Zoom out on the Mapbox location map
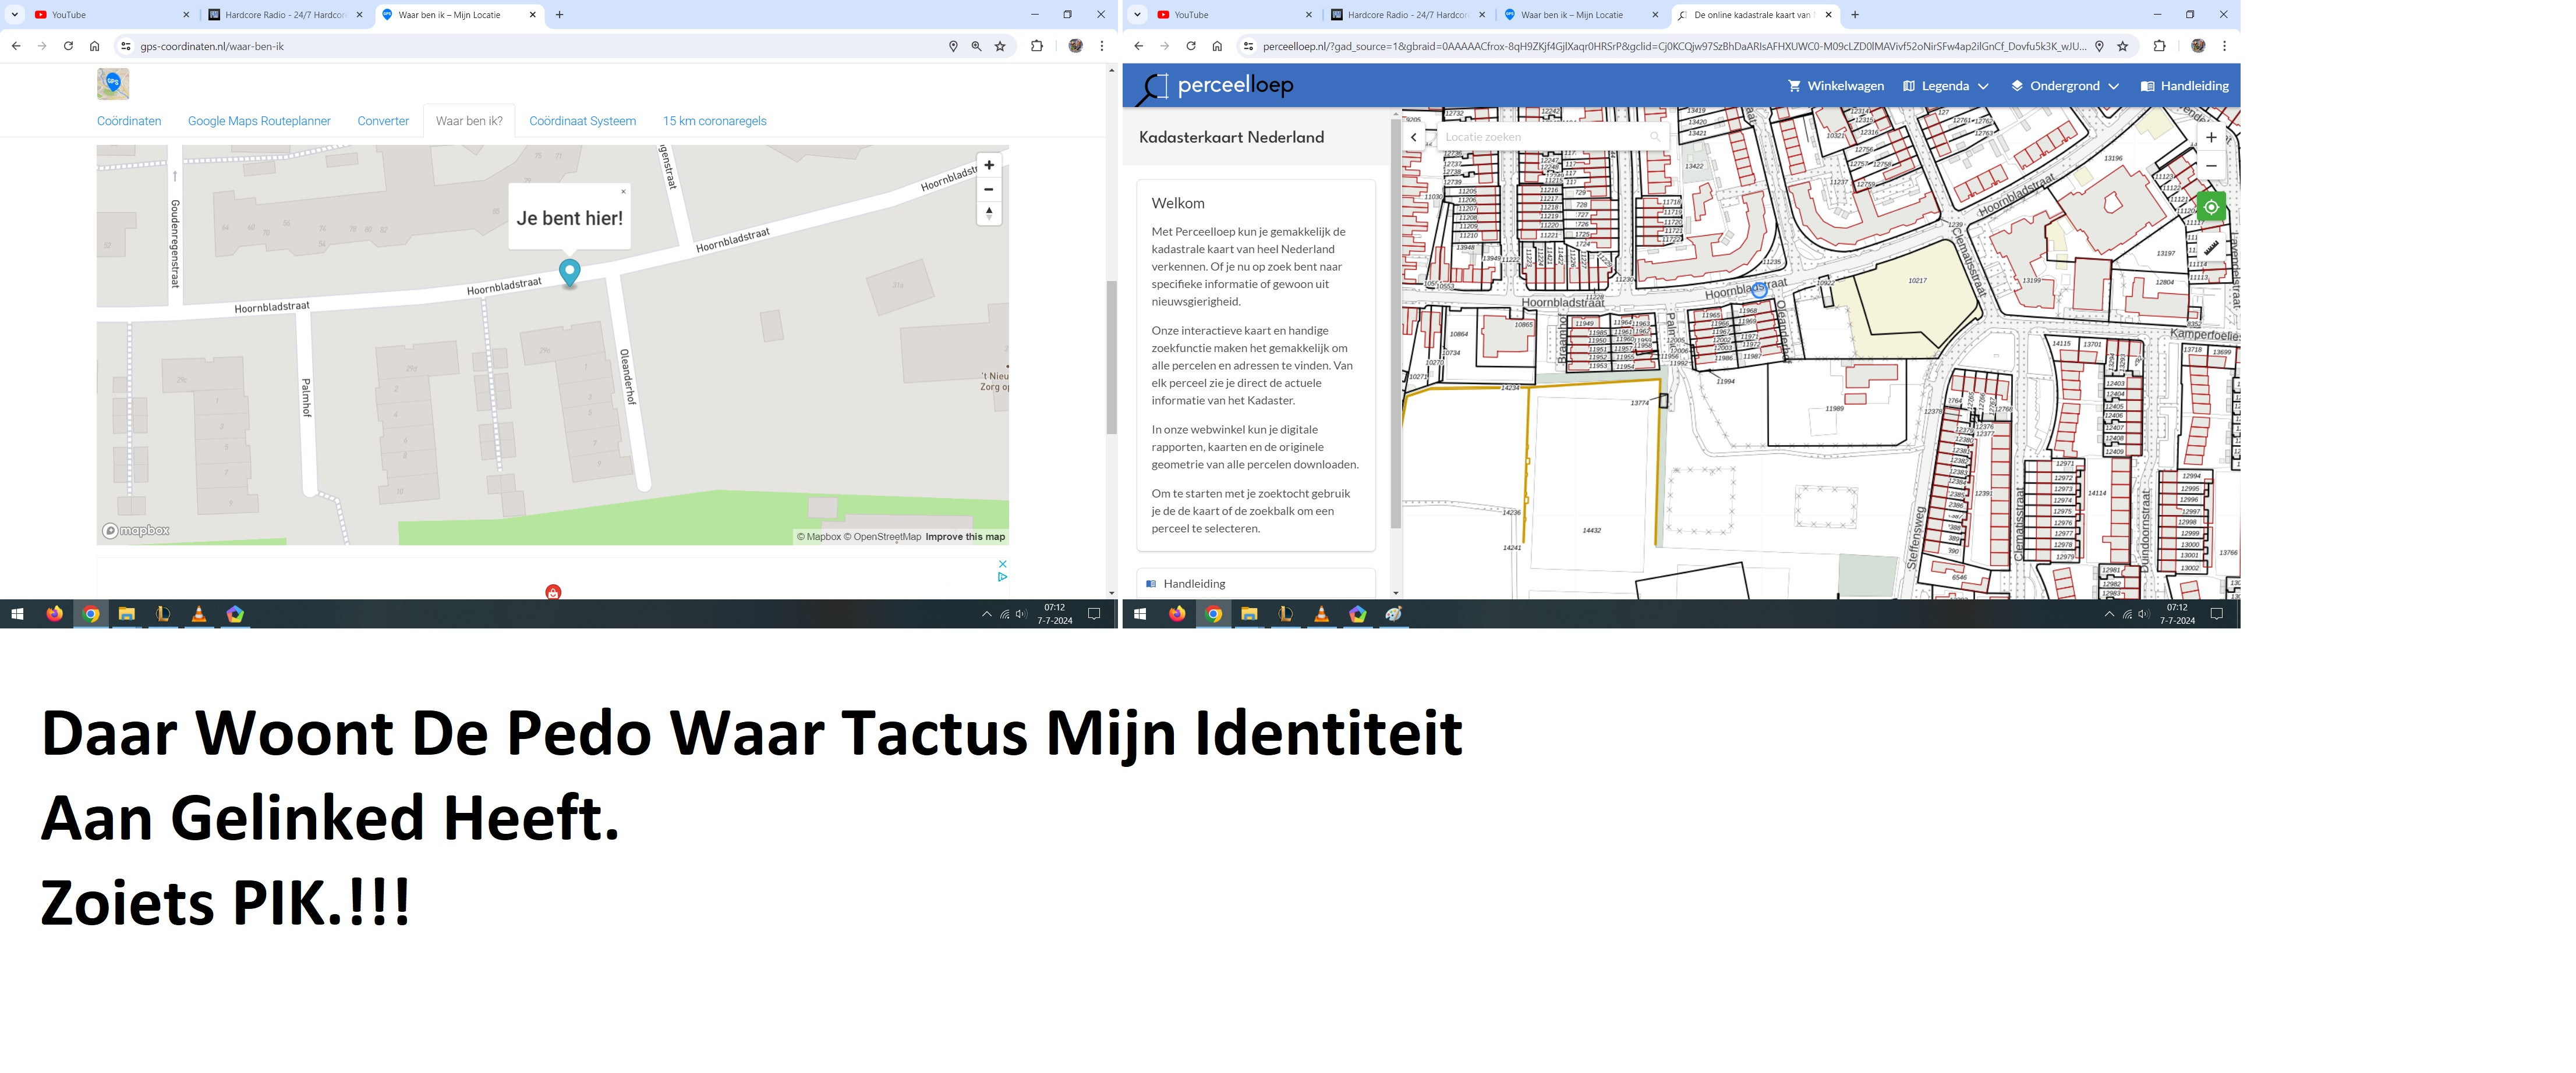This screenshot has height=1073, width=2576. click(988, 190)
